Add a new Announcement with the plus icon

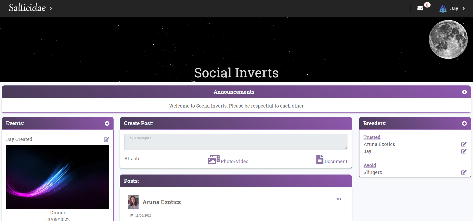464,92
